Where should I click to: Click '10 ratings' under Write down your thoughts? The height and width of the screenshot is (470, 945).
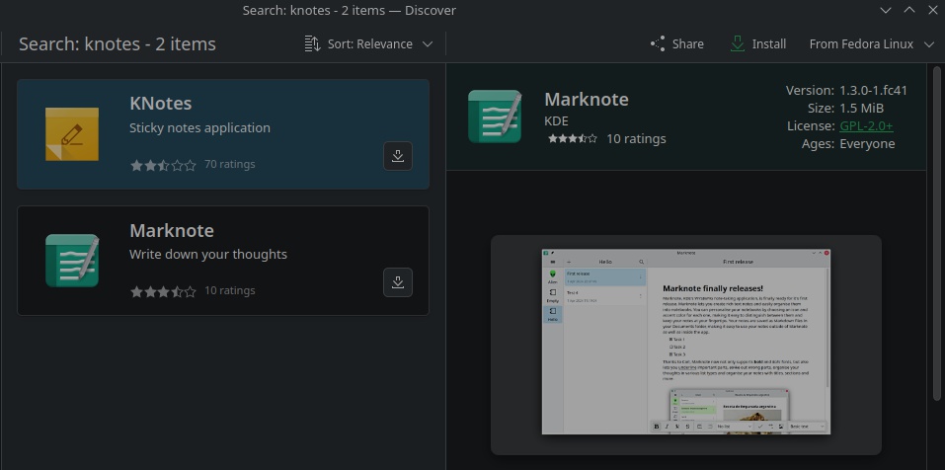pyautogui.click(x=230, y=290)
